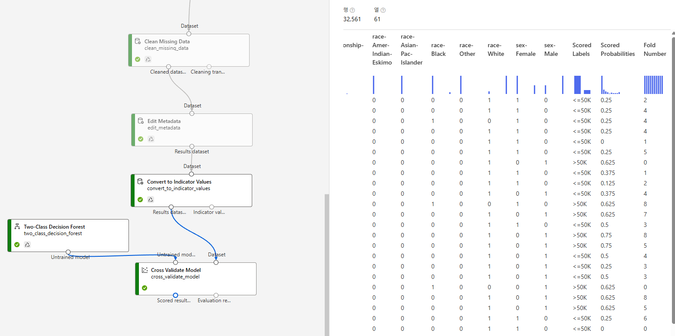Click the row count value 32,561
The height and width of the screenshot is (336, 675).
pos(352,19)
